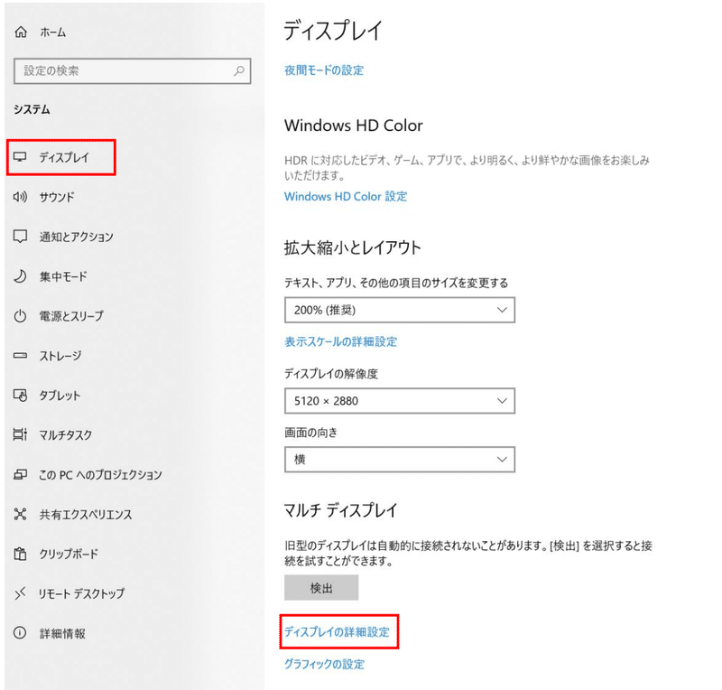This screenshot has width=722, height=690.
Task: Go to サウンド settings page
Action: [57, 197]
